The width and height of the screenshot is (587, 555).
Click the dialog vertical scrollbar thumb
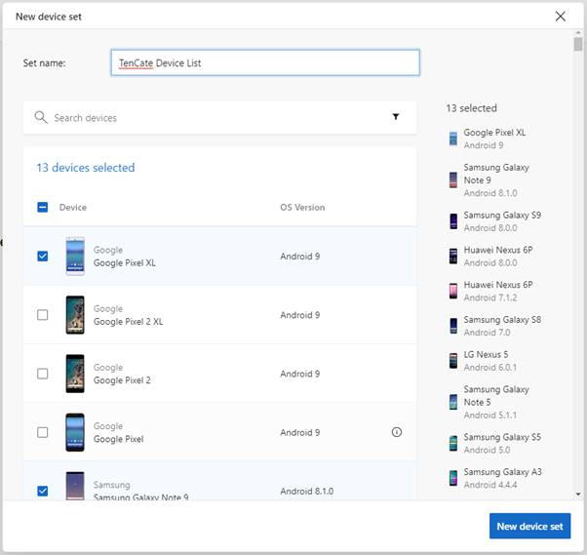[578, 44]
